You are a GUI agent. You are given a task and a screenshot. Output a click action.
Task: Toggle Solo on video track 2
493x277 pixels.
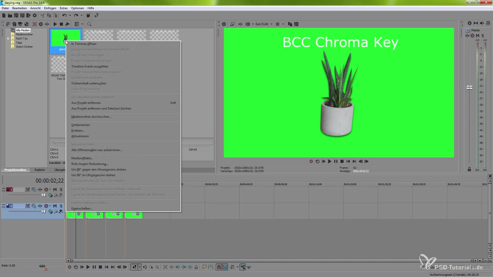(61, 206)
